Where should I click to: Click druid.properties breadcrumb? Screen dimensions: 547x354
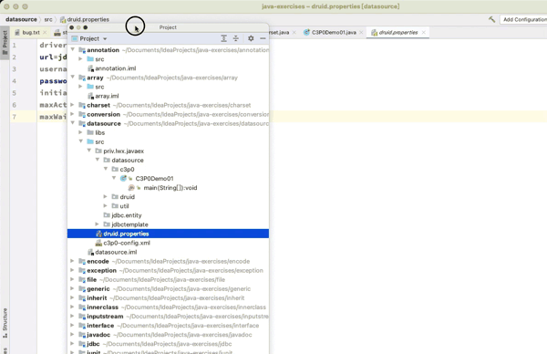(x=85, y=19)
